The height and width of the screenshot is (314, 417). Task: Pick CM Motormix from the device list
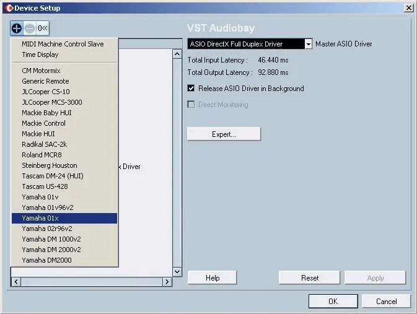pyautogui.click(x=64, y=71)
